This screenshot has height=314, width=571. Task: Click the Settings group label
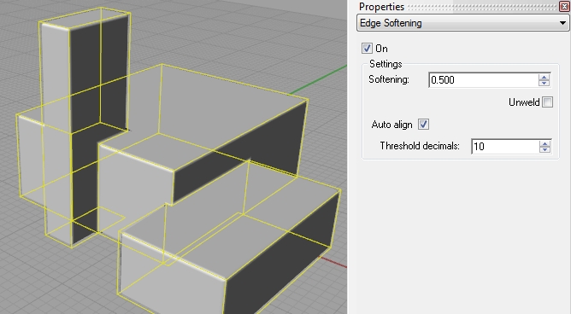[386, 64]
